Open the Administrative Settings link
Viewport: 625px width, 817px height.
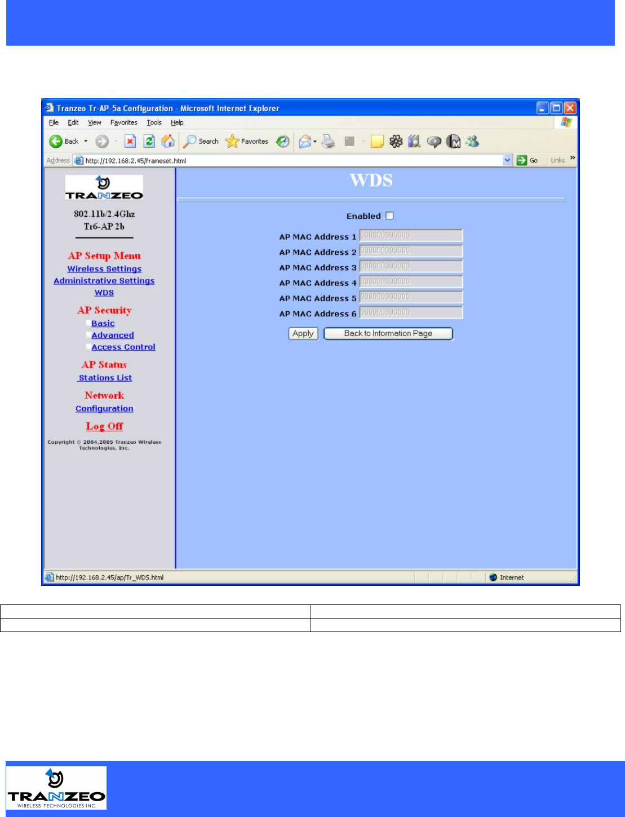pos(104,281)
